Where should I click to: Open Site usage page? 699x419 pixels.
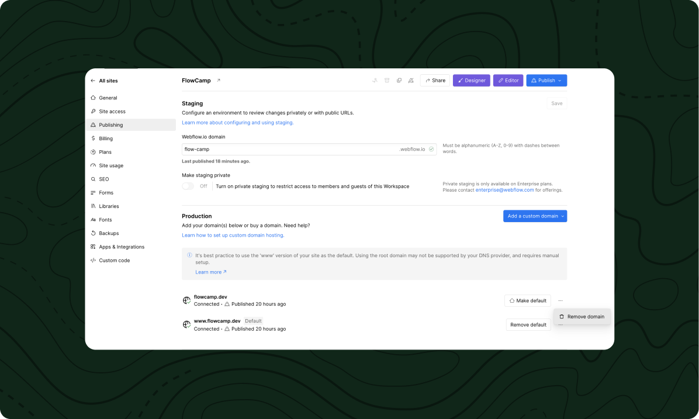130,165
